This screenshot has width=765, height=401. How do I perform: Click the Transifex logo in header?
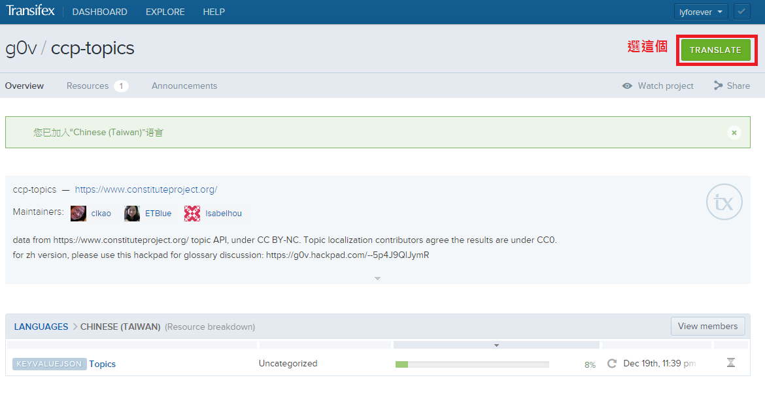[x=31, y=12]
